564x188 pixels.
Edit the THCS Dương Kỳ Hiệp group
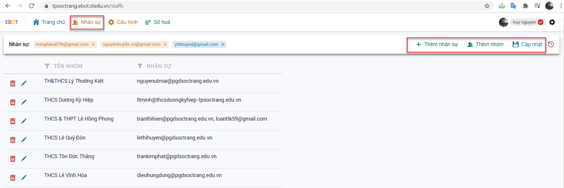point(24,102)
